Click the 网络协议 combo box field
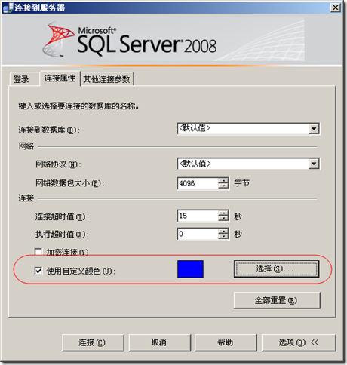Image resolution: width=347 pixels, height=365 pixels. tap(248, 164)
